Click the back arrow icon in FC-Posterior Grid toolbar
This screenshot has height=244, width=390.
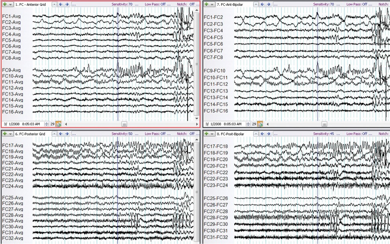(61, 134)
